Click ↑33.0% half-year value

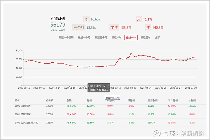(172, 106)
